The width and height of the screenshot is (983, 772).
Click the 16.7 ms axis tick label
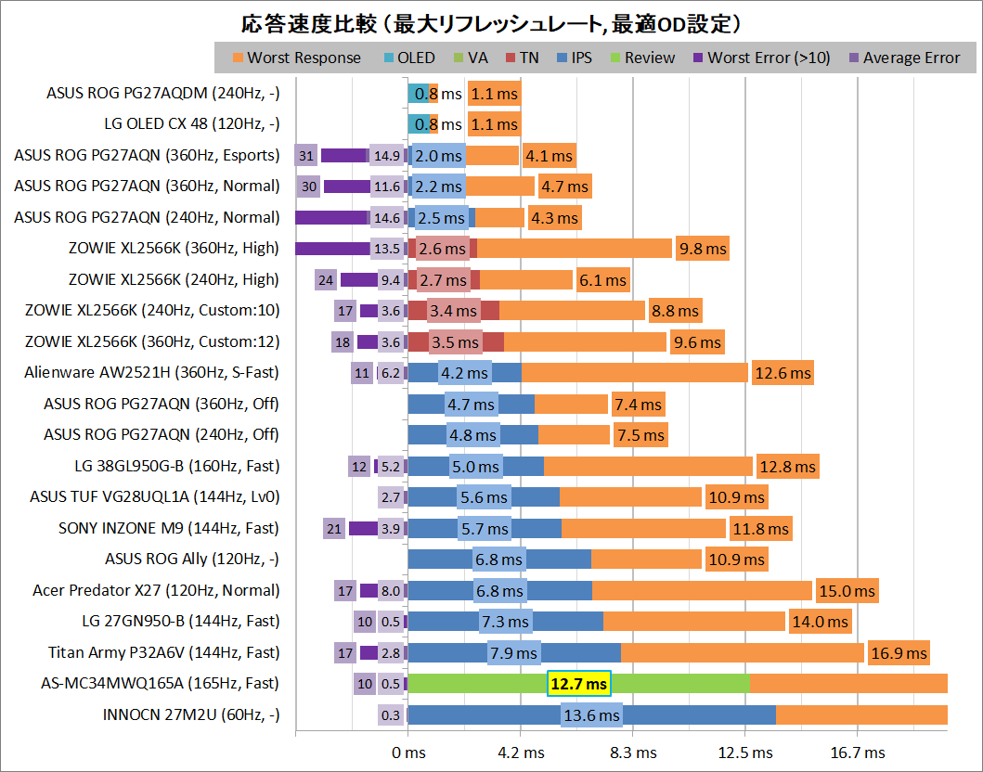tap(858, 753)
